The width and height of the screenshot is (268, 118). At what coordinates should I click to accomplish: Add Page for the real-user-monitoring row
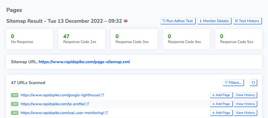(221, 113)
